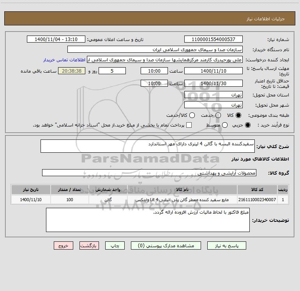Click the remaining time 20:38:38 field
This screenshot has width=300, height=291.
tap(72, 71)
